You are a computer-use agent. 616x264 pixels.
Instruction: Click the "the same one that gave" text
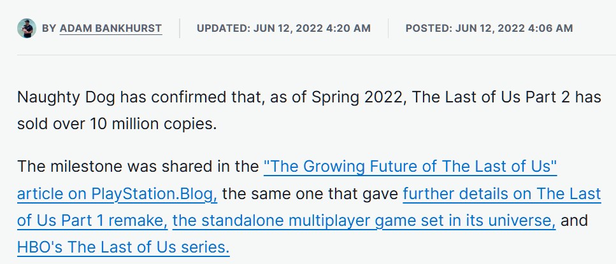click(310, 194)
